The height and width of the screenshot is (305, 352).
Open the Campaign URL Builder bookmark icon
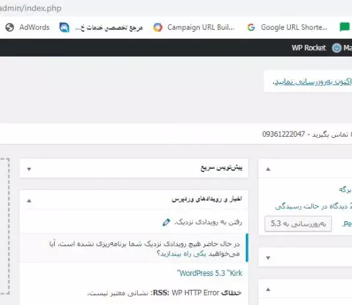coord(158,28)
